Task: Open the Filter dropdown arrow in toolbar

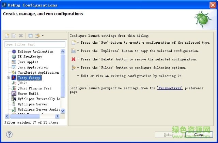Action: click(x=43, y=35)
